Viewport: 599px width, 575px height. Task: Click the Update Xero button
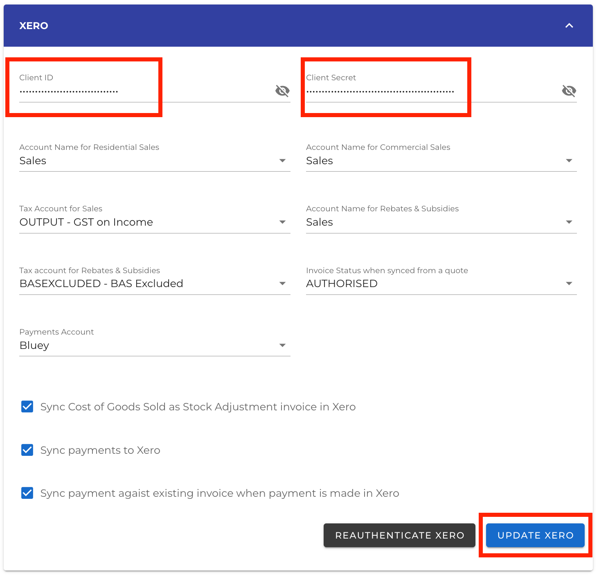535,535
